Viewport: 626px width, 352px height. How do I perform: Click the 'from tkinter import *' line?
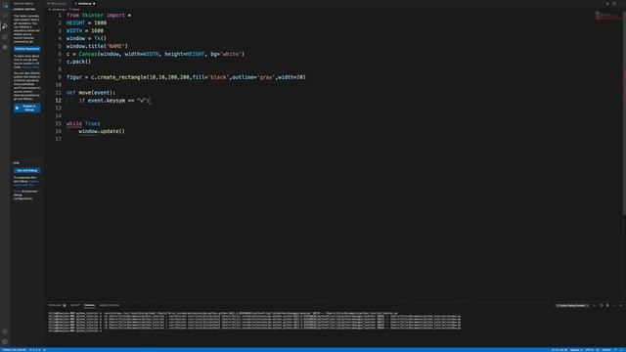99,16
